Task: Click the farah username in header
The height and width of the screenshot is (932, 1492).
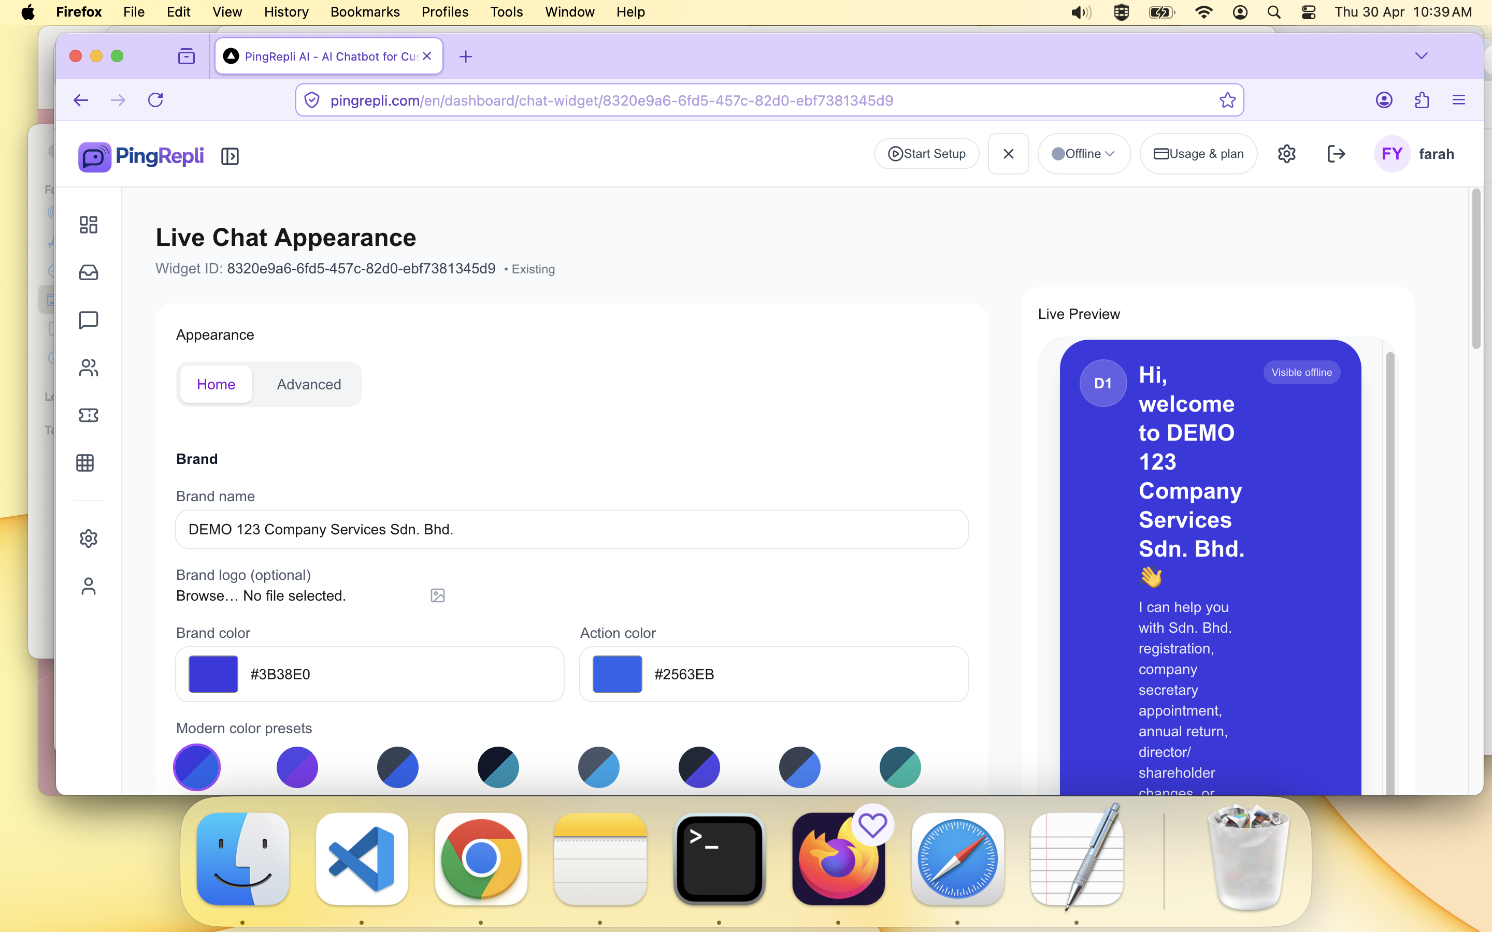Action: tap(1437, 154)
